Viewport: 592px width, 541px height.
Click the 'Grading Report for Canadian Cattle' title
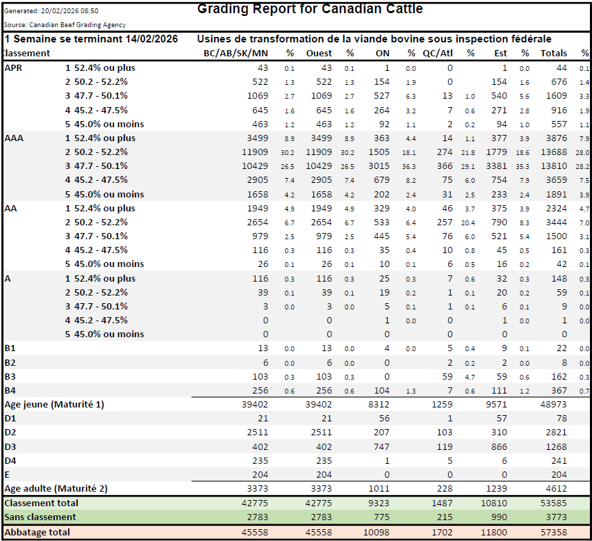pyautogui.click(x=310, y=9)
